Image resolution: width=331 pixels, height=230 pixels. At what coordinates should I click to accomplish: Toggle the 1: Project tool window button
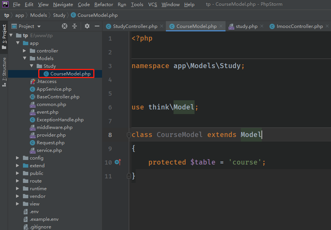(4, 36)
